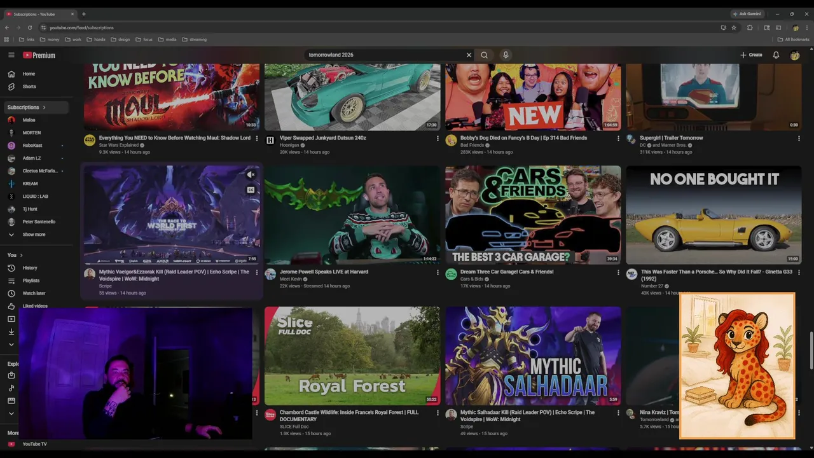This screenshot has width=814, height=458.
Task: Clear the search box with the X
Action: pyautogui.click(x=469, y=55)
